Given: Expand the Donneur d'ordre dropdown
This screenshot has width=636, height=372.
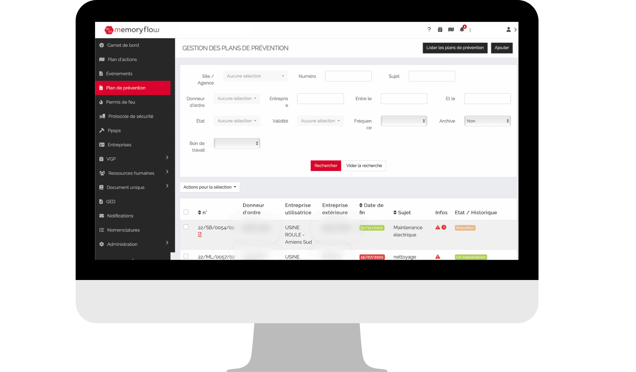Looking at the screenshot, I should point(237,98).
